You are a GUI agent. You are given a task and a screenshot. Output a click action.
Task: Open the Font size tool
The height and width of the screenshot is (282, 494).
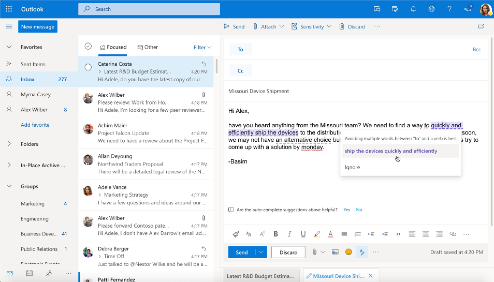(249, 234)
